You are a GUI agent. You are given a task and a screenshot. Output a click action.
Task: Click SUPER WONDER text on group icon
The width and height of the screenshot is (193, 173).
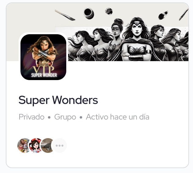[x=44, y=75]
